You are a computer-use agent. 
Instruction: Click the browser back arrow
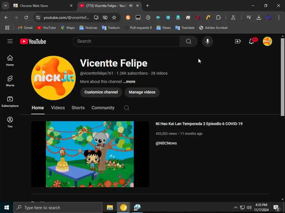click(x=6, y=17)
